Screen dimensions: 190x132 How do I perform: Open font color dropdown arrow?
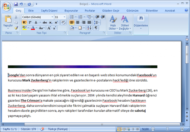click(x=37, y=28)
